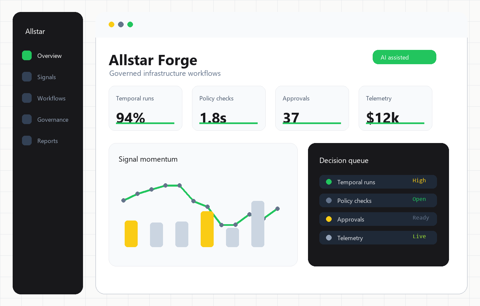The height and width of the screenshot is (306, 480).
Task: Click the AI assisted button
Action: (x=404, y=57)
